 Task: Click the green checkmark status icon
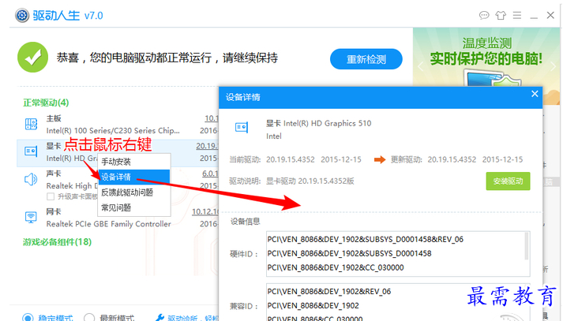click(32, 58)
